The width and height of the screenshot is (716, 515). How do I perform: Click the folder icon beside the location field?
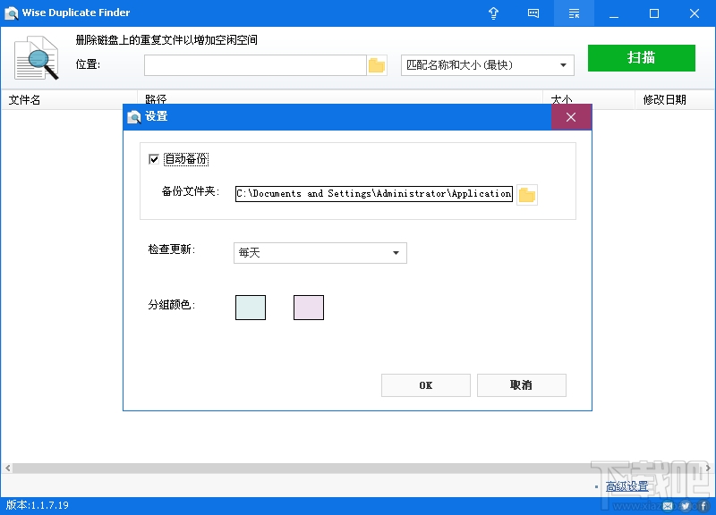click(377, 64)
